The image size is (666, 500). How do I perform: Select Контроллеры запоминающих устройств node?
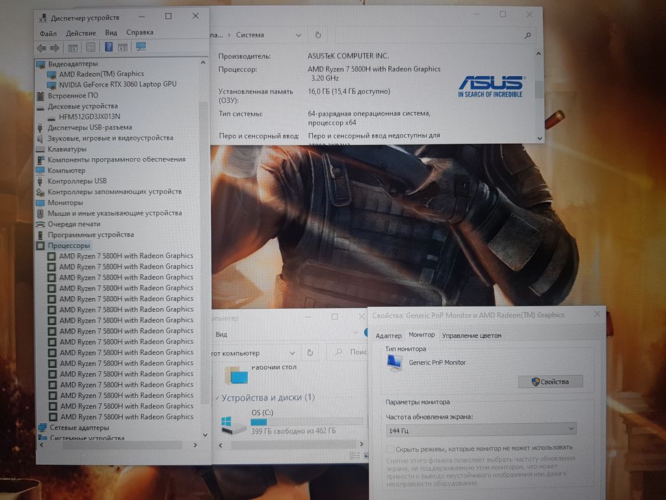pyautogui.click(x=114, y=192)
